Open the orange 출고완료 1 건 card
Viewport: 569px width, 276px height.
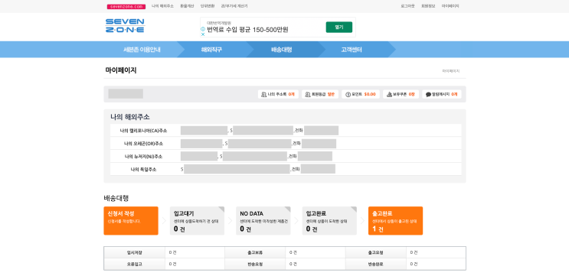click(395, 221)
